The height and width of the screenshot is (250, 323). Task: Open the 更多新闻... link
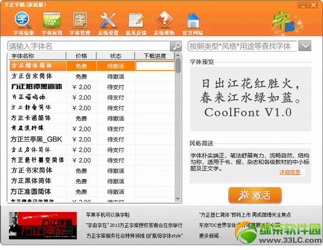(x=210, y=236)
